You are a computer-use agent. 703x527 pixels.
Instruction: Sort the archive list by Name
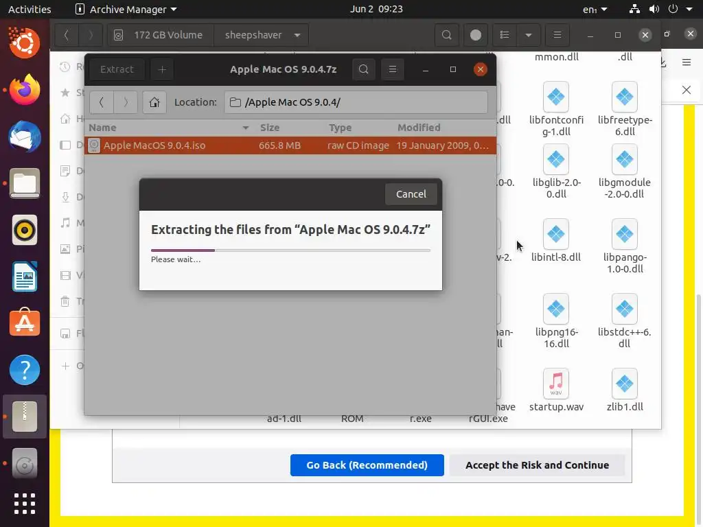[169, 128]
